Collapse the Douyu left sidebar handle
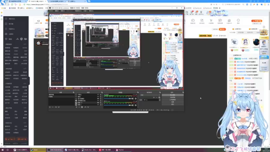 coord(29,81)
